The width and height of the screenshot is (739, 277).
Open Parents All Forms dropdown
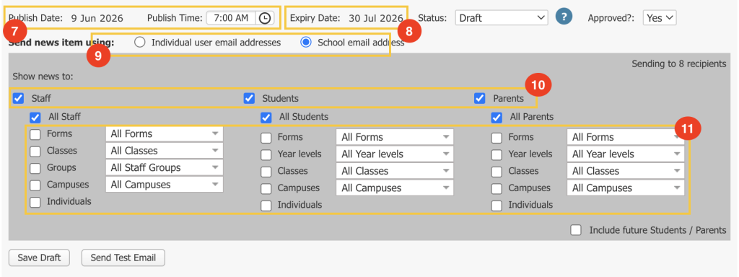click(626, 138)
